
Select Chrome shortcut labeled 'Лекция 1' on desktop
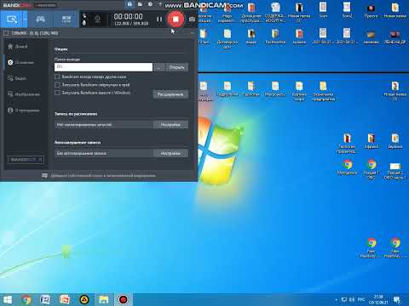(372, 169)
